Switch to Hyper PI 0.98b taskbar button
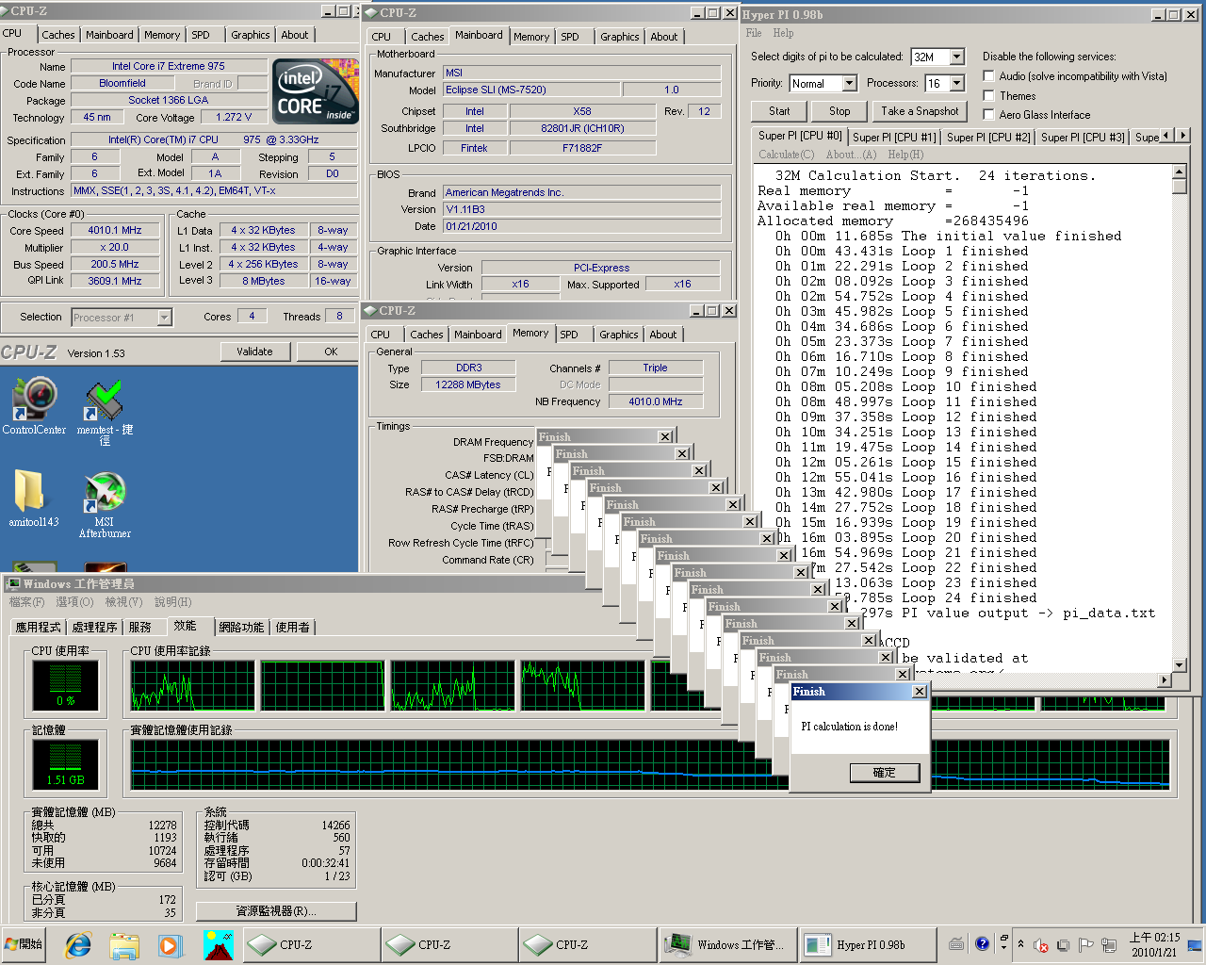Screen dimensions: 1206x965 [x=868, y=944]
